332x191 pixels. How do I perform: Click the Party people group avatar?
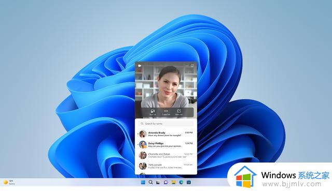pyautogui.click(x=143, y=166)
